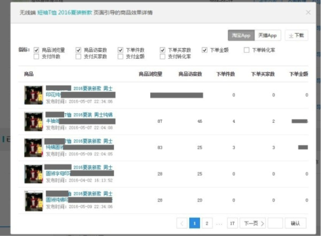Uncheck the 商品访客数 checkbox
The width and height of the screenshot is (321, 236).
(78, 50)
